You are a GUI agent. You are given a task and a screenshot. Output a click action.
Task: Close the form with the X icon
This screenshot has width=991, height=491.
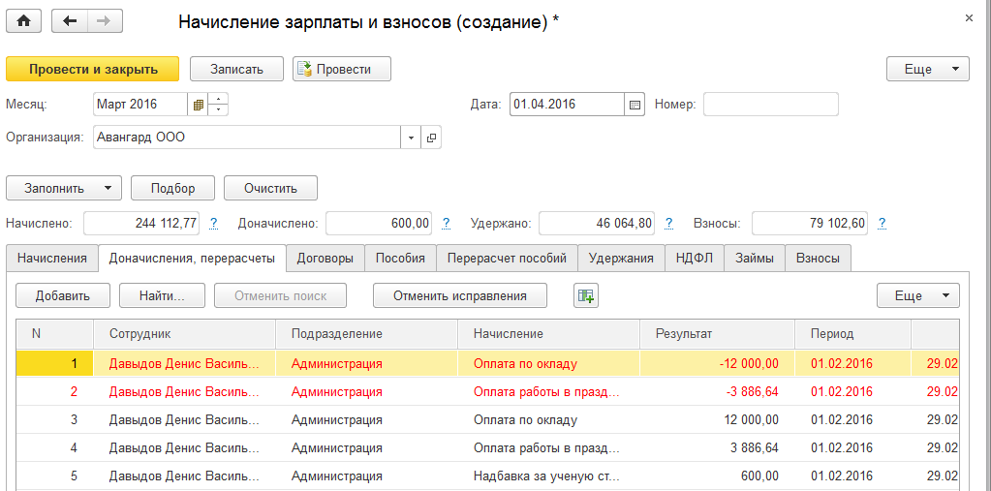click(969, 18)
